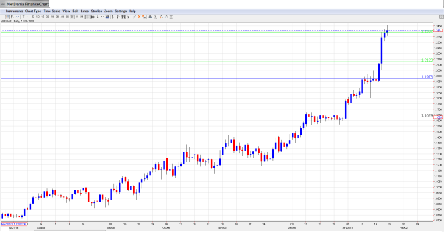Open the Instruments menu

coord(14,11)
